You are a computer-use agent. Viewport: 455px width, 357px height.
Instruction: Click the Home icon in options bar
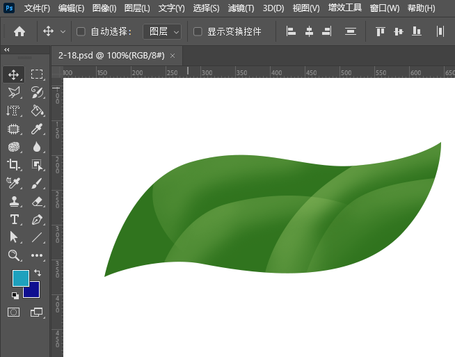[x=19, y=31]
